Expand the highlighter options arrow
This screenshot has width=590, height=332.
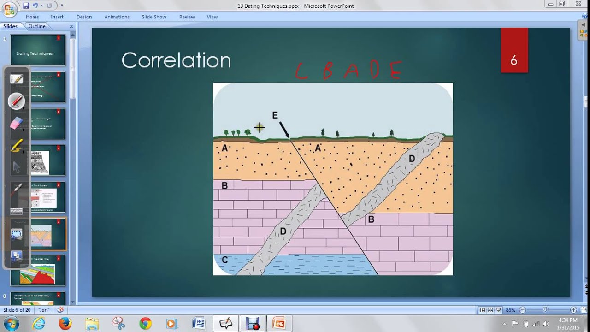[24, 151]
